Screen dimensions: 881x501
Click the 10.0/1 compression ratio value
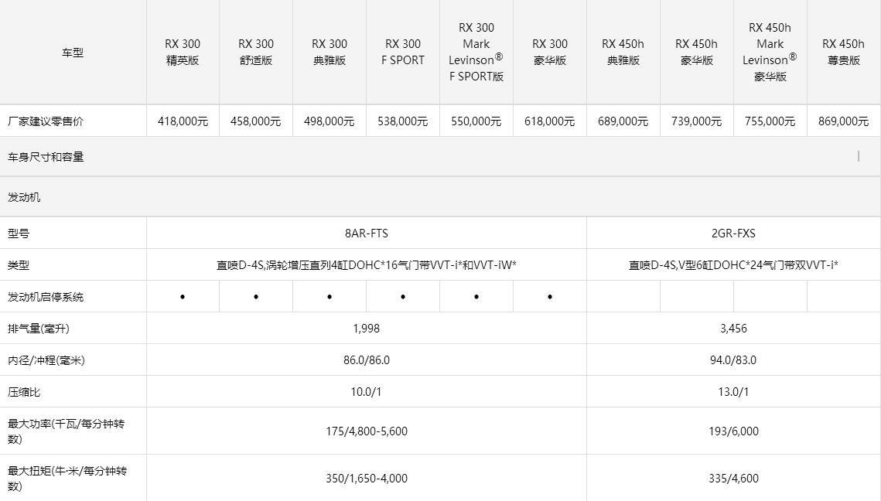[x=367, y=392]
